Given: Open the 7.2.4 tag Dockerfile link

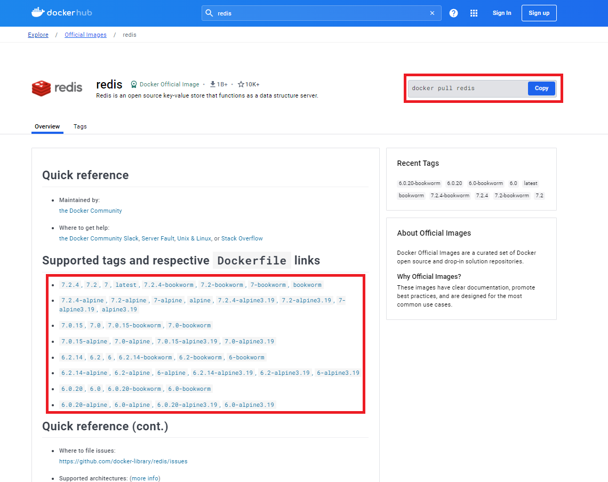Looking at the screenshot, I should [x=70, y=285].
